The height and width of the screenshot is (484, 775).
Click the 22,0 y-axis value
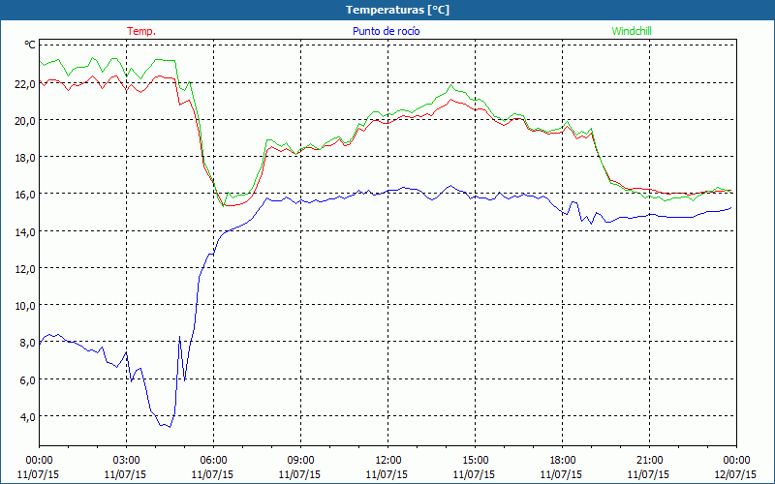coord(25,84)
